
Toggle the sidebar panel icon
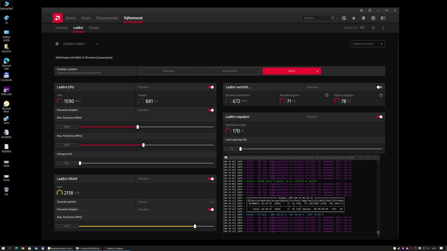(x=383, y=18)
